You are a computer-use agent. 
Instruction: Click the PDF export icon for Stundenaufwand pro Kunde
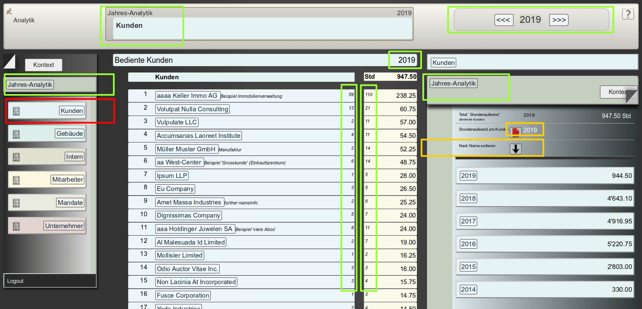coord(516,132)
